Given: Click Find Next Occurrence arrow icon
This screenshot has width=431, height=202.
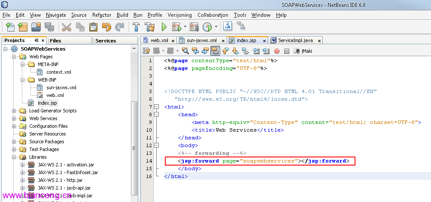Looking at the screenshot, I should coord(205,51).
